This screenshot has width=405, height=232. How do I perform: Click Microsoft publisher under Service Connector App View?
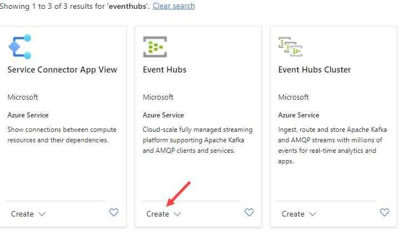(23, 97)
